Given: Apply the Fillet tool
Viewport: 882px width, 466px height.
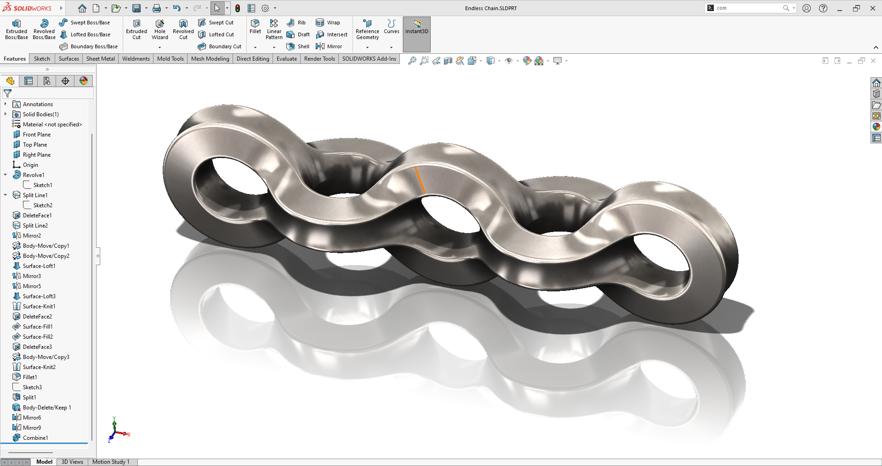Looking at the screenshot, I should (x=255, y=27).
